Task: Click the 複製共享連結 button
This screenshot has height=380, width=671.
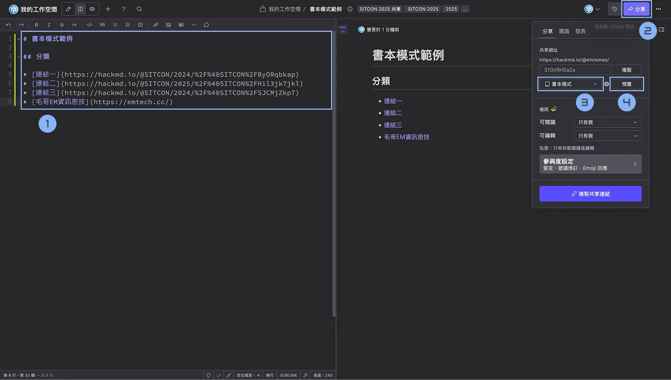Action: pyautogui.click(x=590, y=193)
